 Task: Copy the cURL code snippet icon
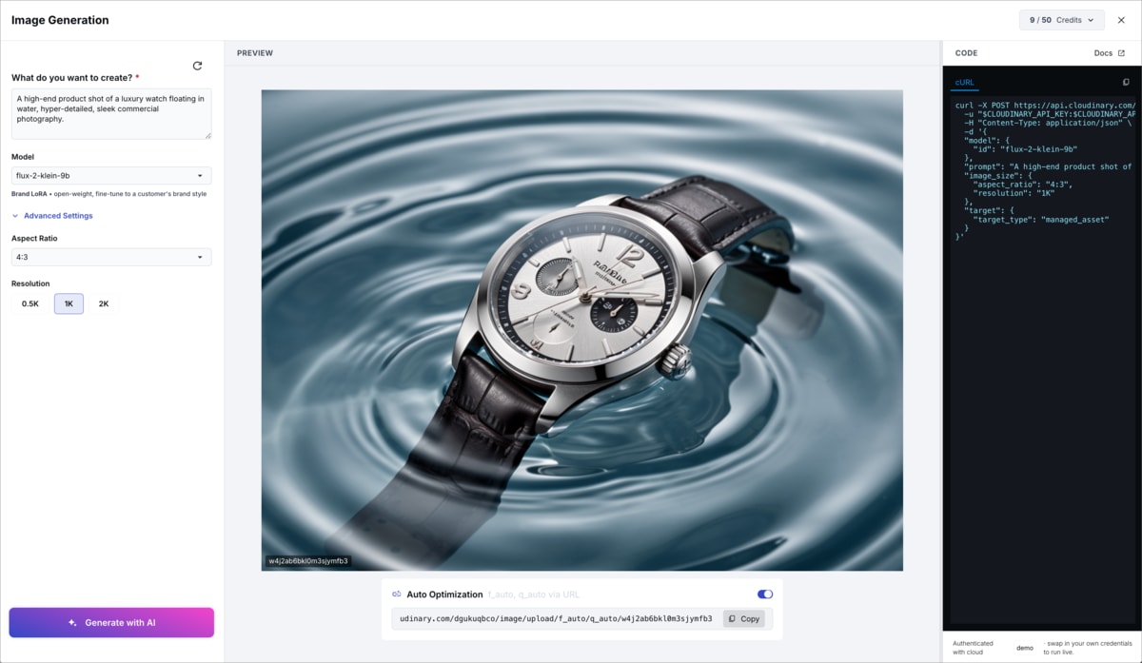(1126, 83)
